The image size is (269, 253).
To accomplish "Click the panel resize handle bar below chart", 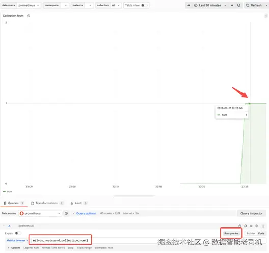I will (x=133, y=196).
